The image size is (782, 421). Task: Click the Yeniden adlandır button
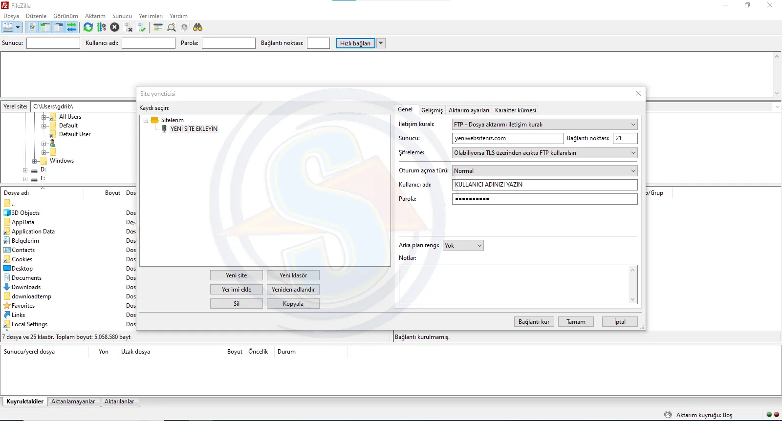pyautogui.click(x=293, y=290)
